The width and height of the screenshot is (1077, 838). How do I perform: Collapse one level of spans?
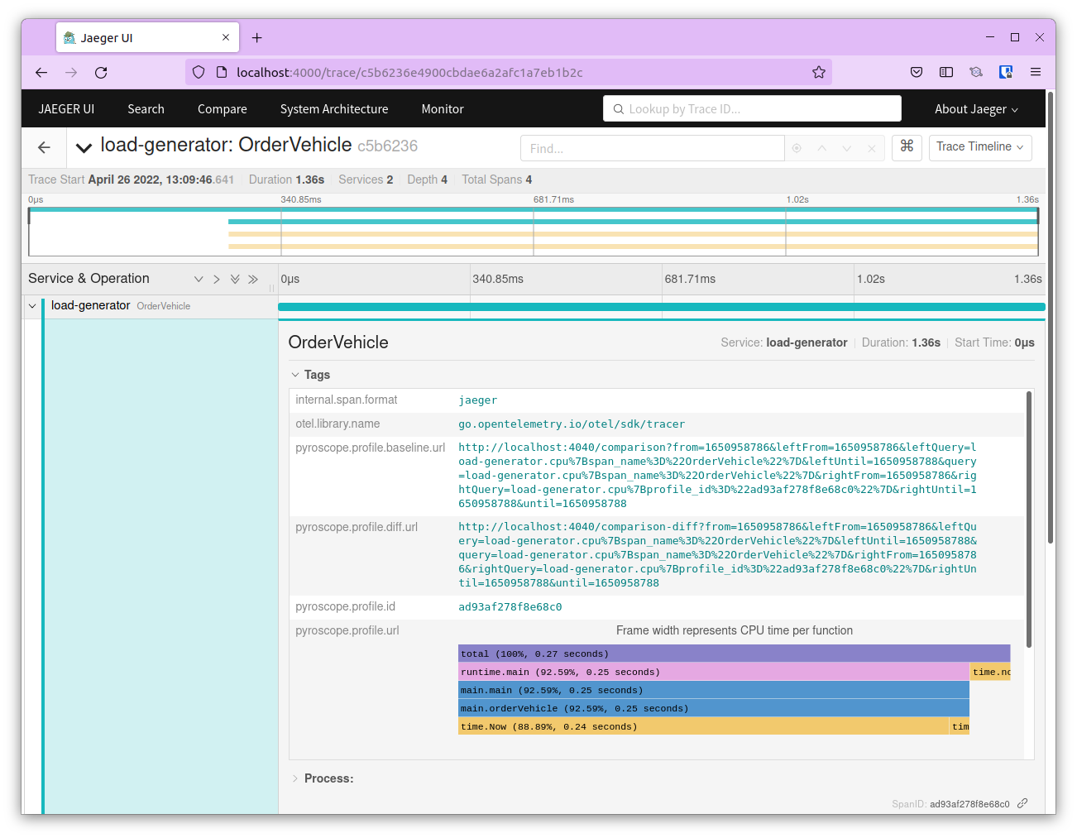pos(217,280)
